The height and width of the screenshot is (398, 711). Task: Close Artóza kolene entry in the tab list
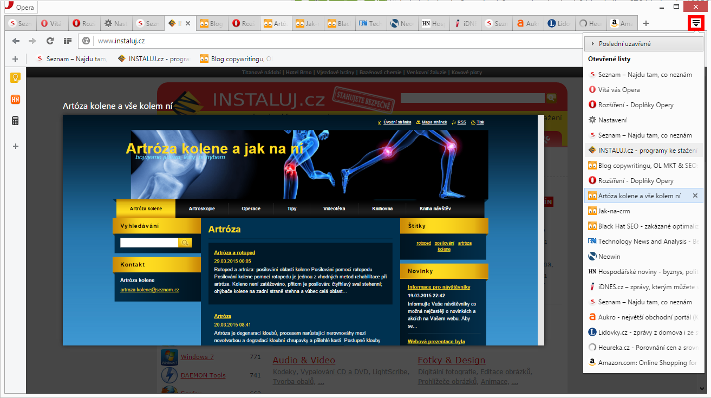click(695, 195)
